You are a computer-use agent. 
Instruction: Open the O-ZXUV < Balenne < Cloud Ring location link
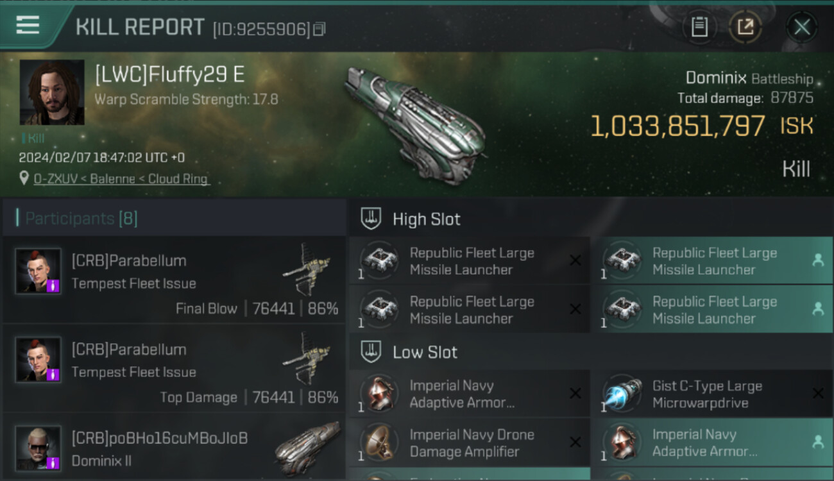pyautogui.click(x=122, y=179)
